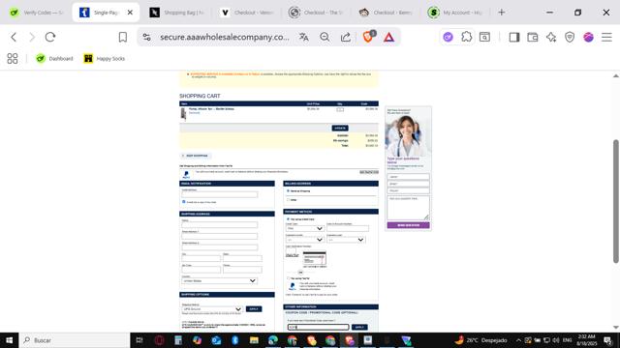
Task: Click the coupon code input field
Action: click(x=319, y=327)
